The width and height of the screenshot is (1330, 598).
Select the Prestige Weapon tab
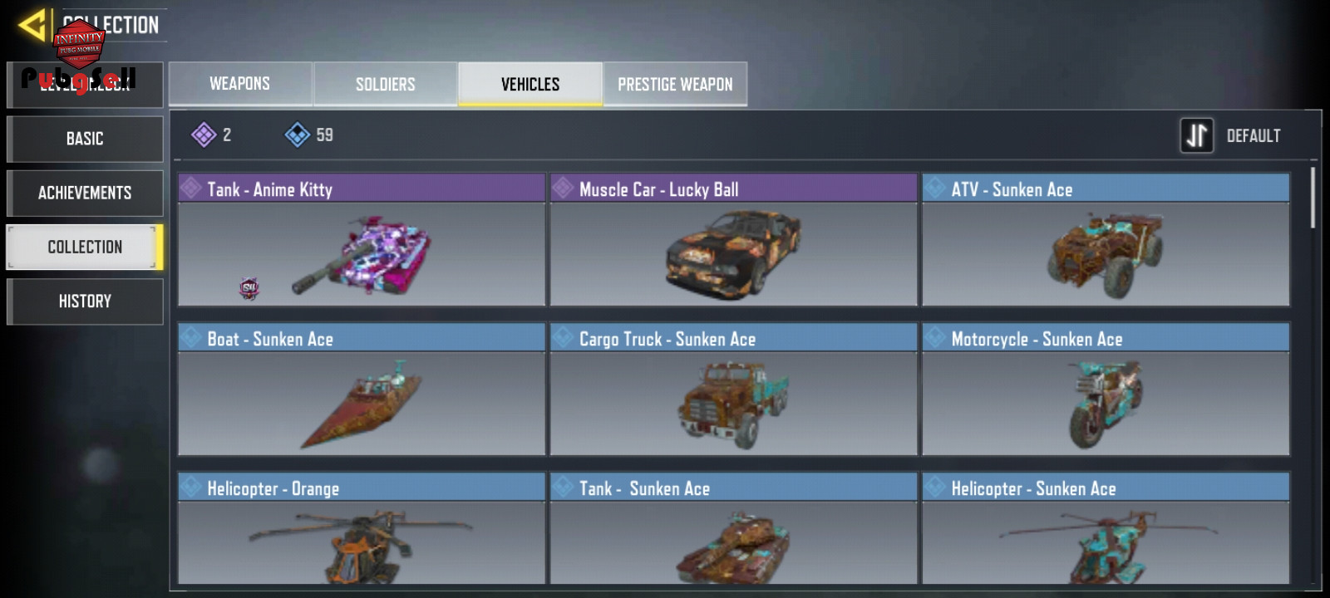(675, 84)
